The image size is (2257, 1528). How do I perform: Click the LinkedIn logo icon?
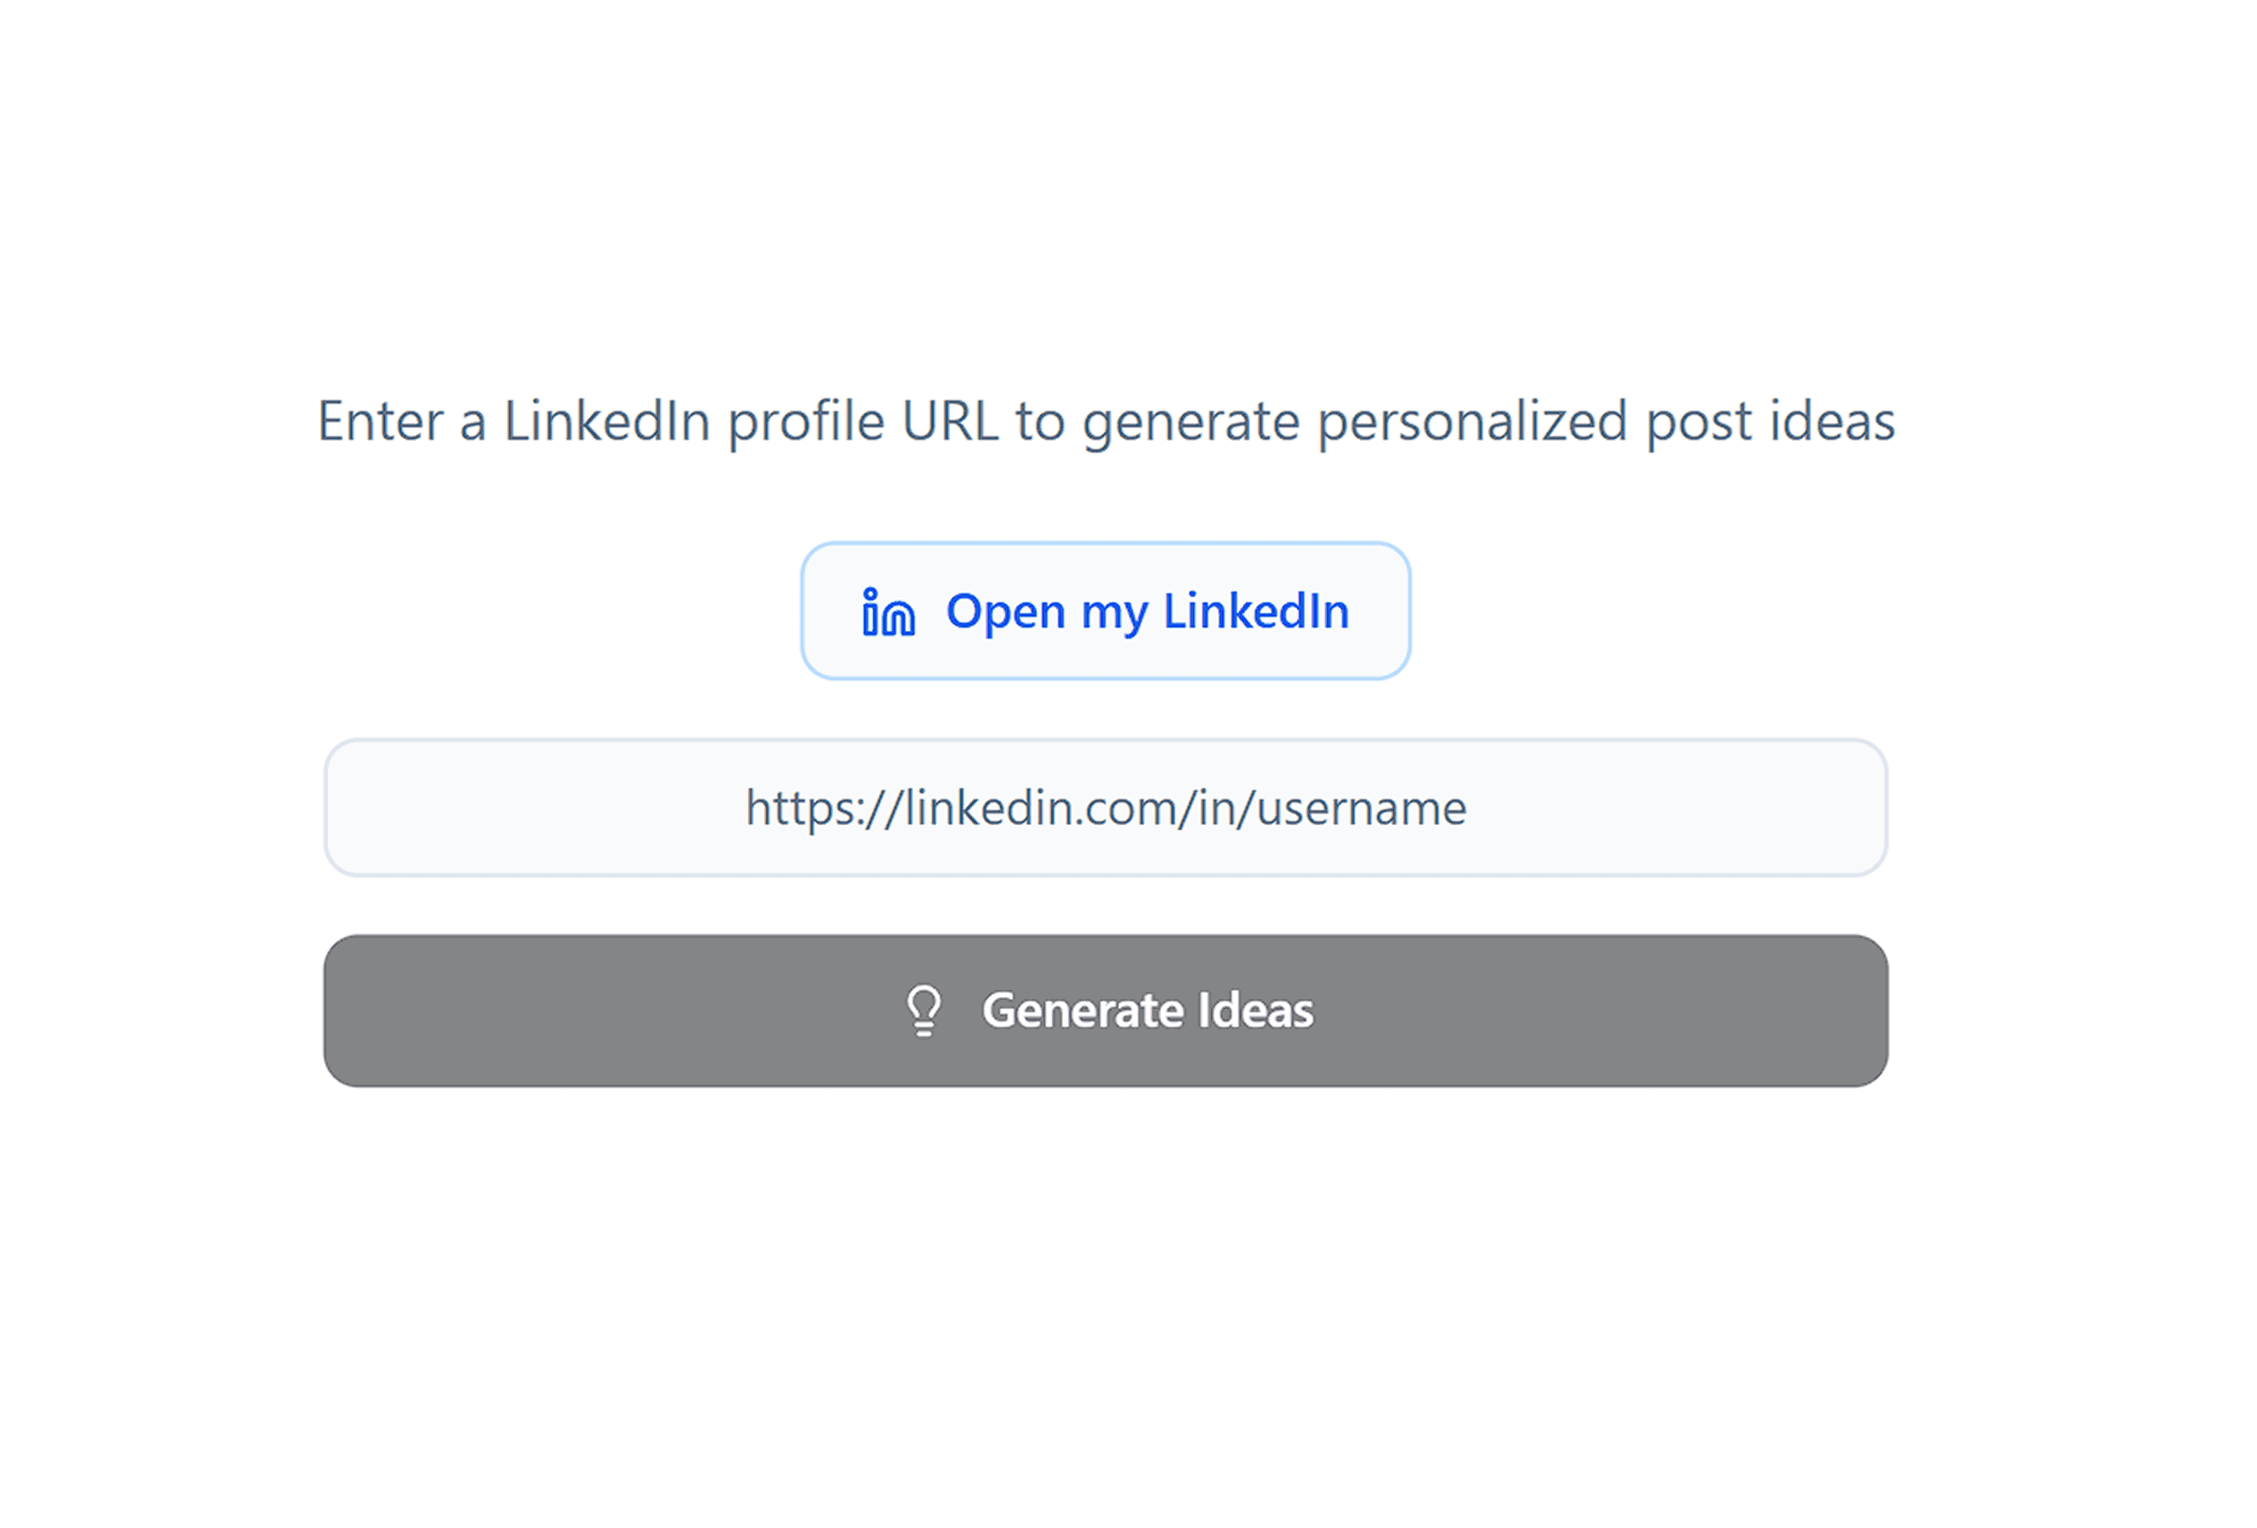pyautogui.click(x=887, y=611)
